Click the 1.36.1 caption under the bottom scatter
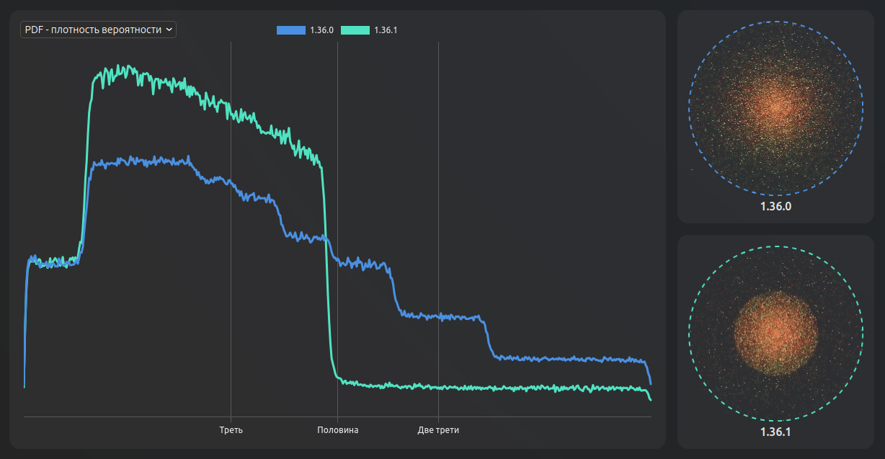 [775, 432]
